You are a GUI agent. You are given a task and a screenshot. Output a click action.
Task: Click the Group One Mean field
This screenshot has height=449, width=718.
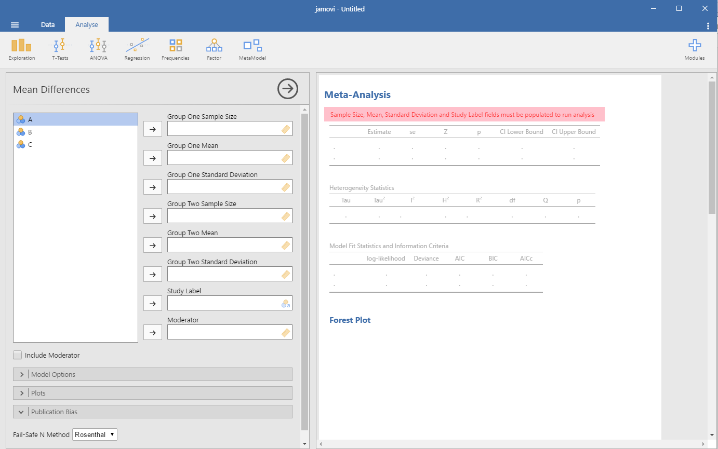tap(230, 158)
